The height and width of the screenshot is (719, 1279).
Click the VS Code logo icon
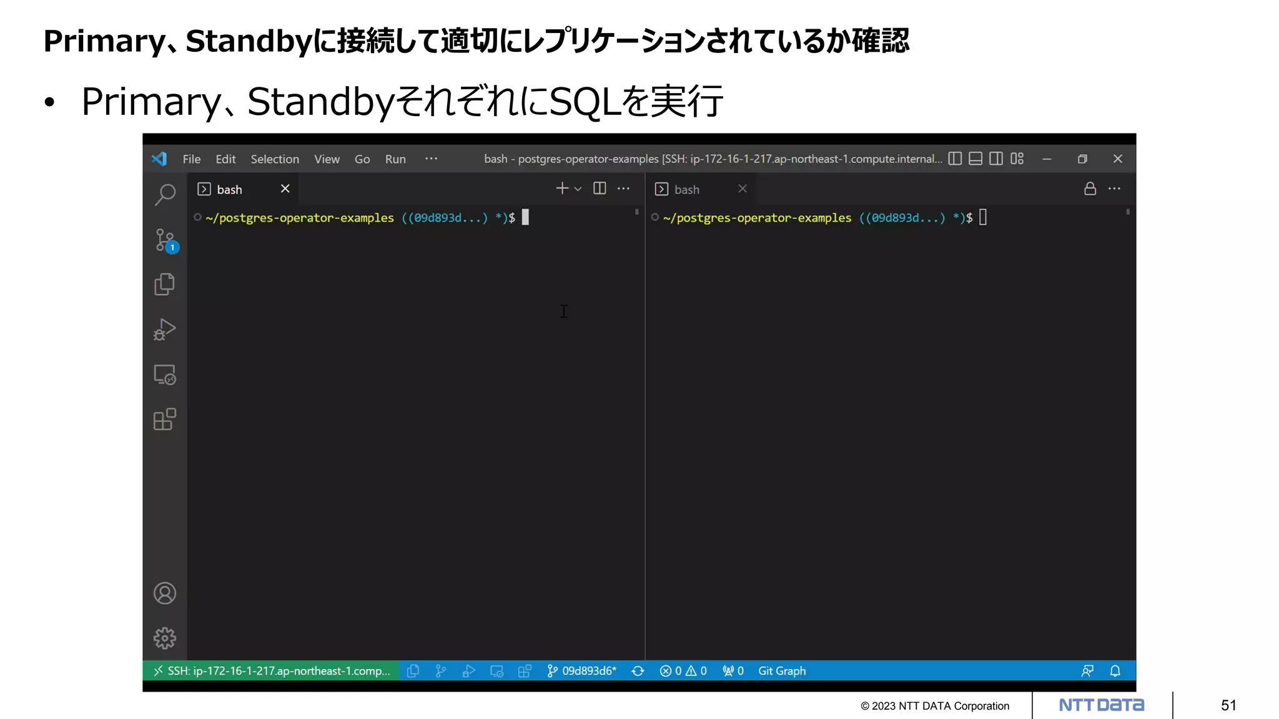[x=159, y=159]
